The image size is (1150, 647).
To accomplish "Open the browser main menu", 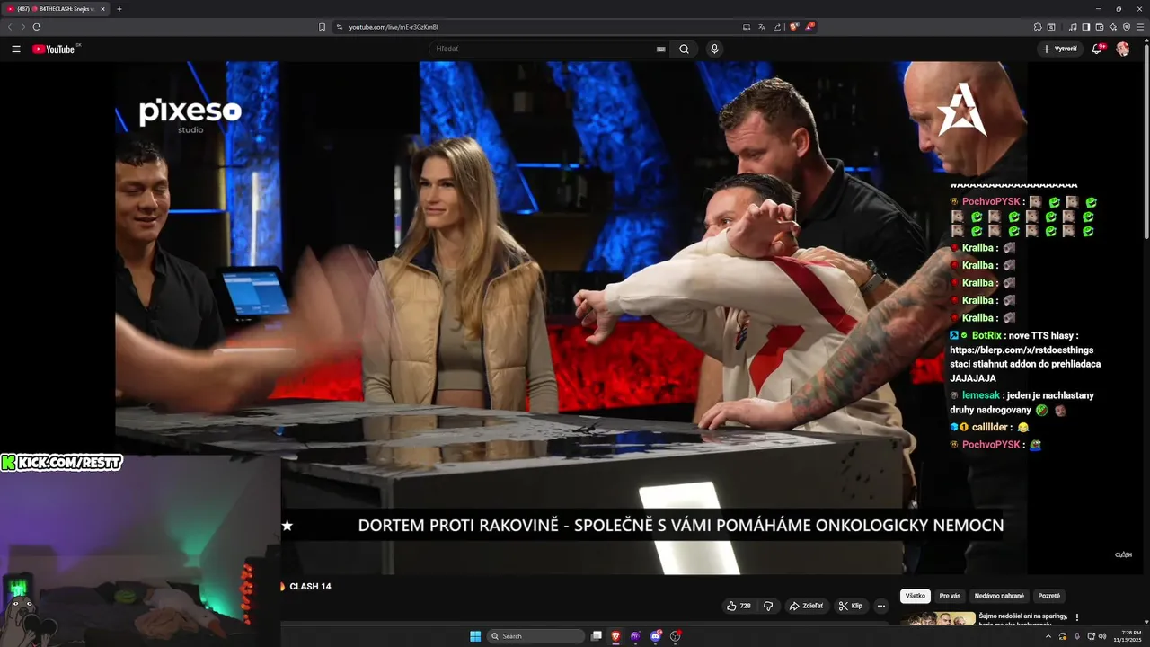I will (1139, 27).
